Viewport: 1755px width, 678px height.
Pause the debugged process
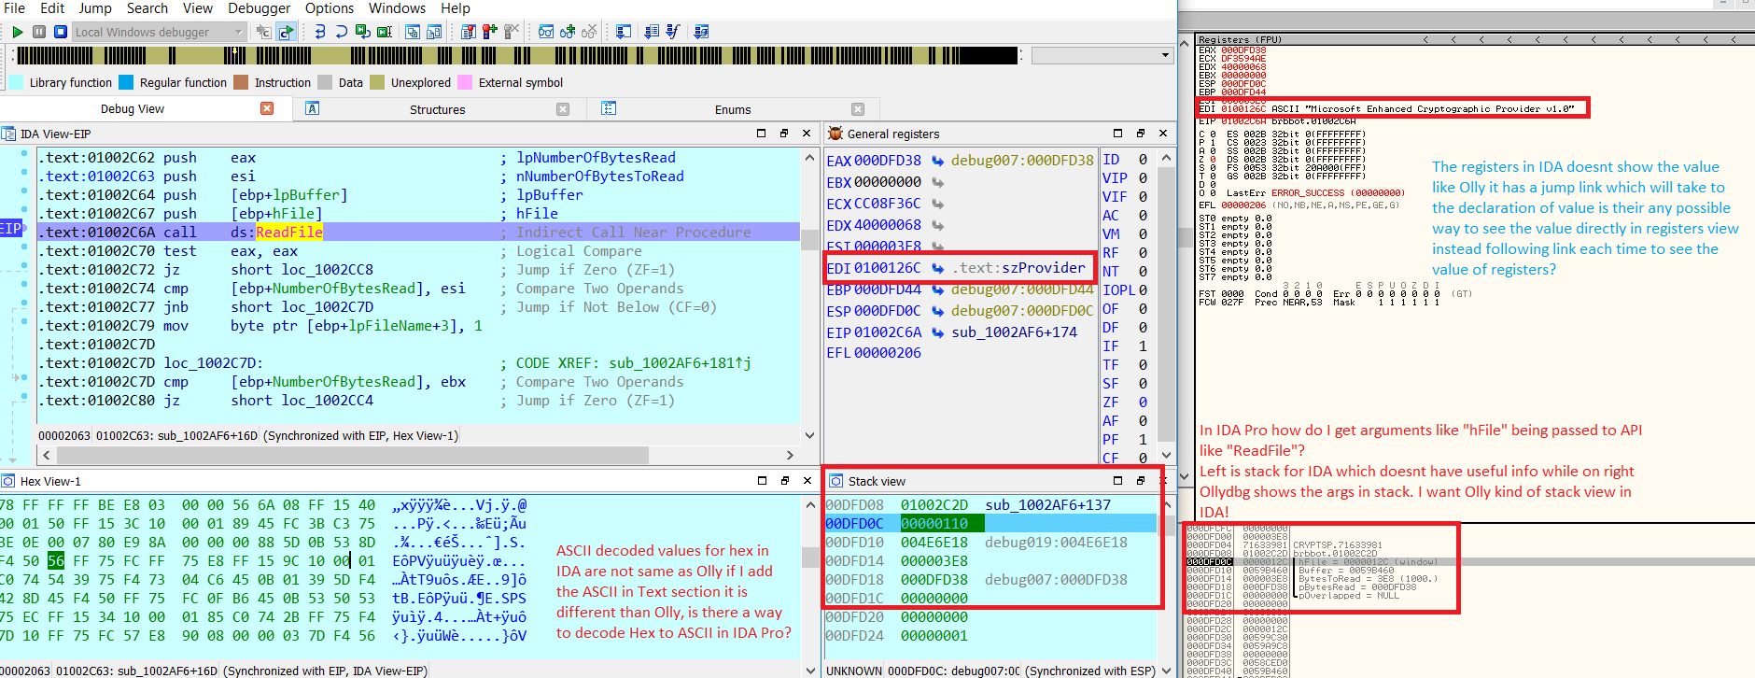tap(39, 32)
